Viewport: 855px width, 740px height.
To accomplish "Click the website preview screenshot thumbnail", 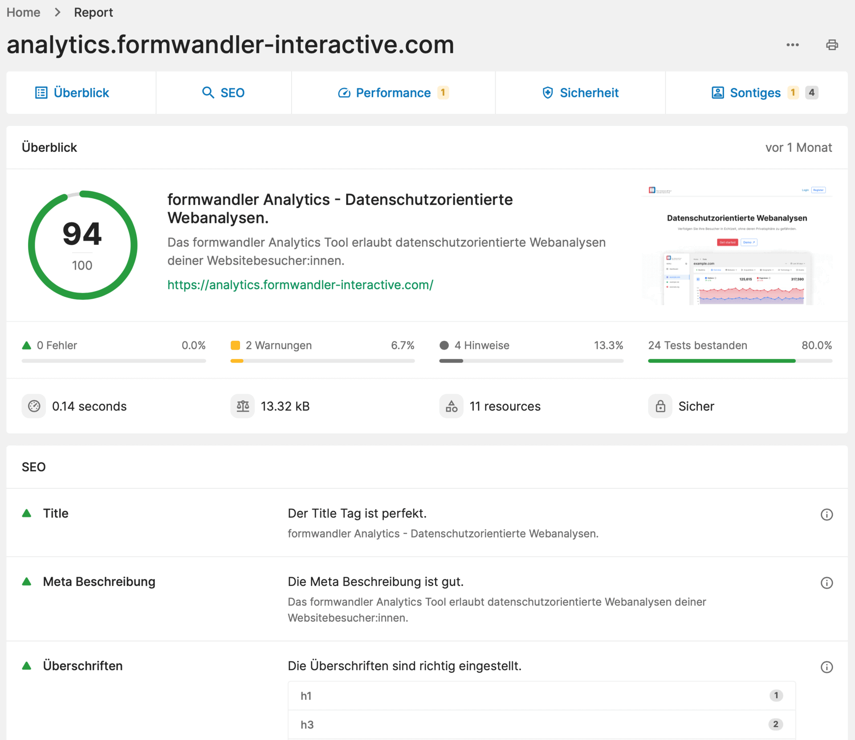I will (737, 245).
